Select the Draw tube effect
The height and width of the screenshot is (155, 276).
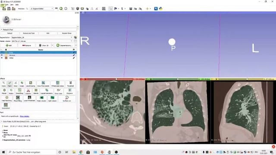point(59,91)
